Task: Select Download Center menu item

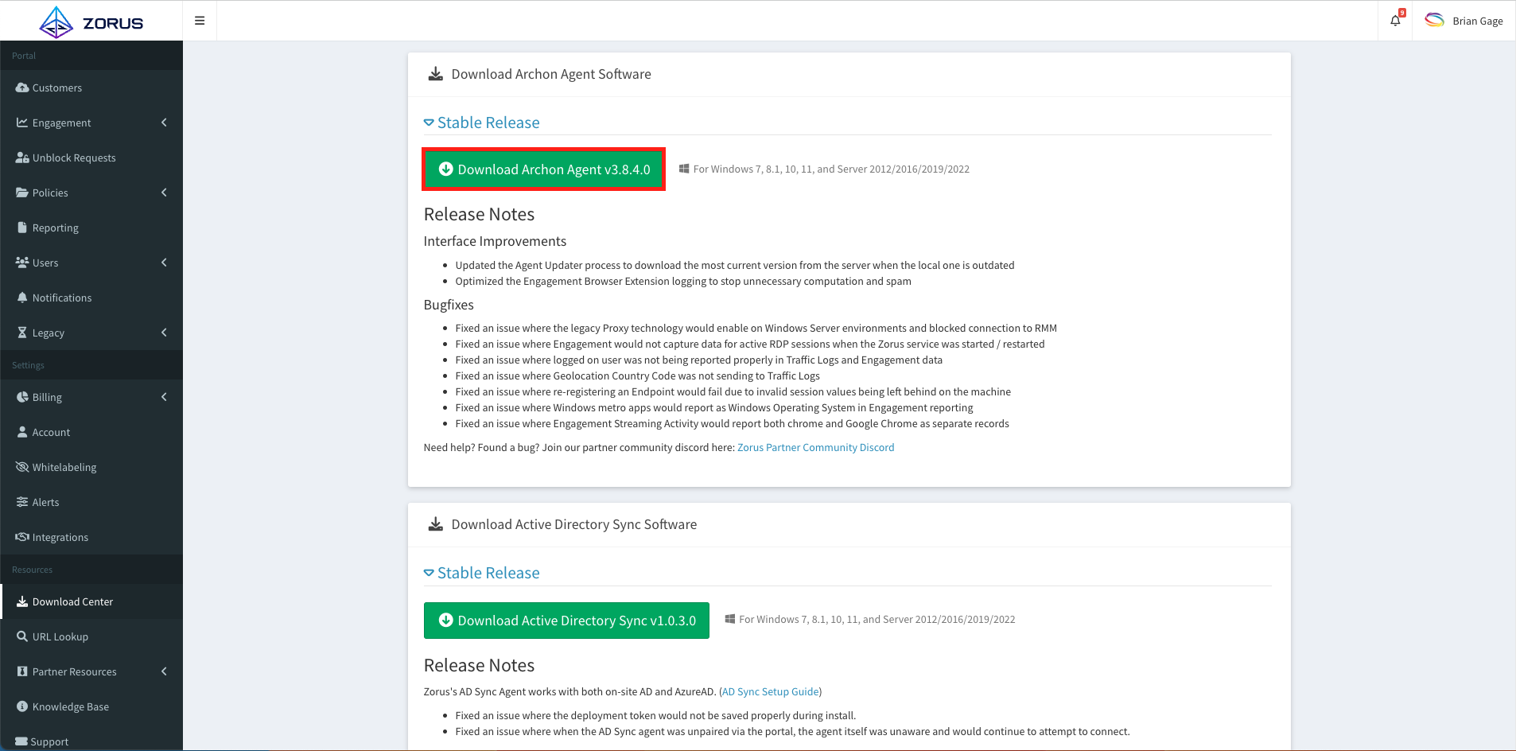Action: 72,601
